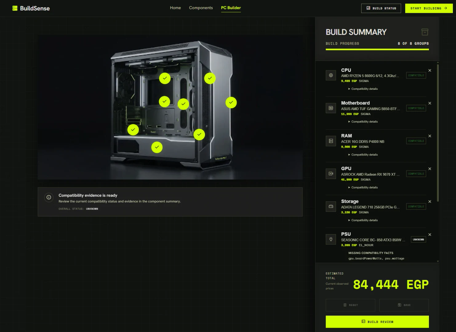Viewport: 456px width, 332px height.
Task: Click the ADATA LEGEND 710 256GB name
Action: (370, 207)
